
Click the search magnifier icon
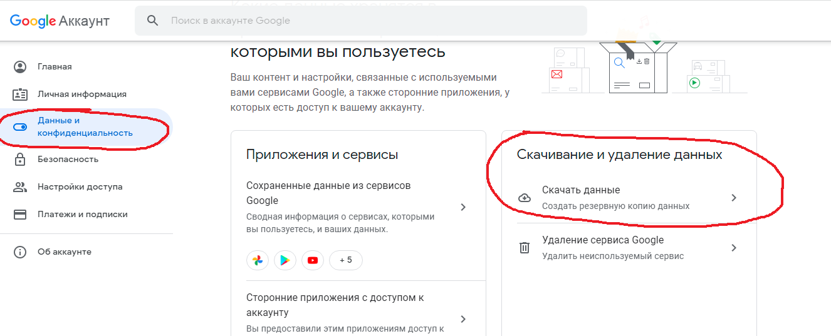(152, 21)
